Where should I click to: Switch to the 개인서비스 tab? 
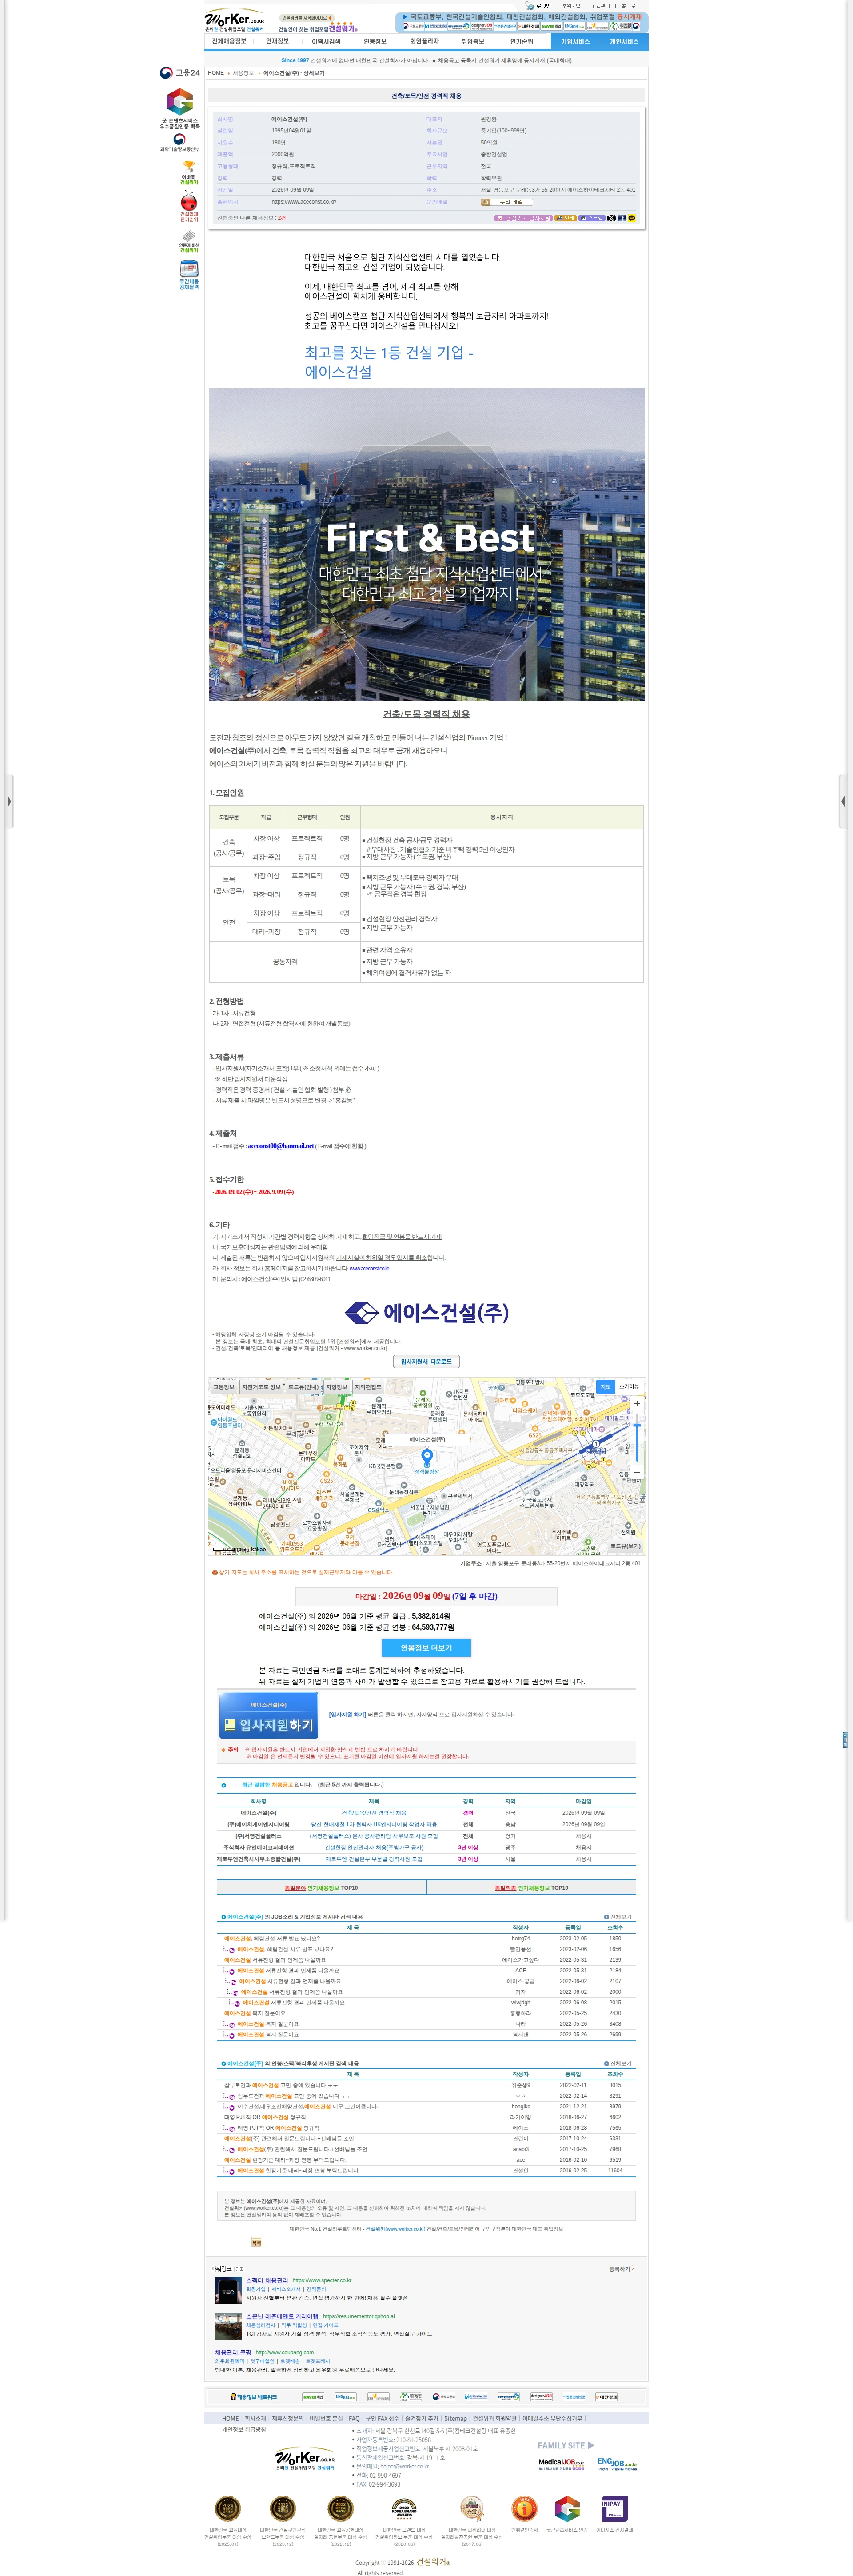pyautogui.click(x=624, y=42)
